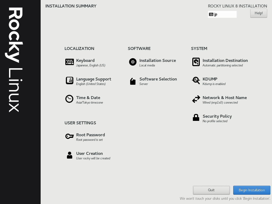Click Installation Destination with automatic partitioning
This screenshot has height=204, width=272.
(x=225, y=63)
